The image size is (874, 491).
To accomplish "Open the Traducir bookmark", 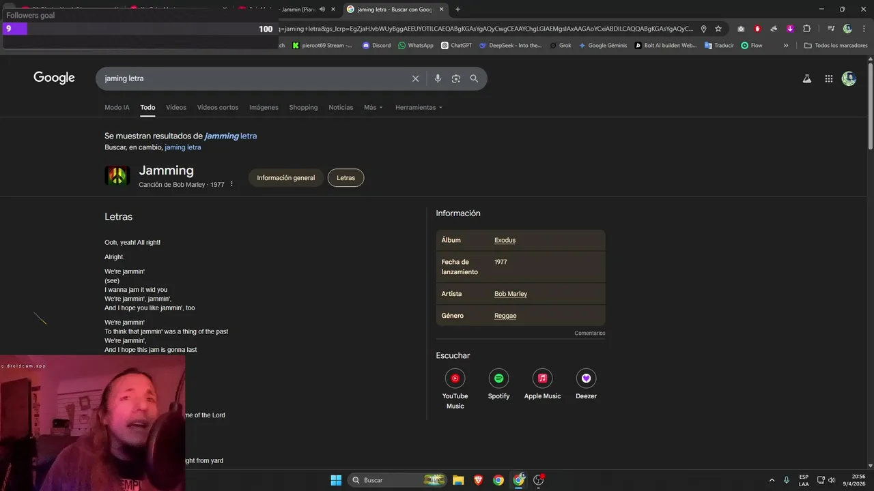I will [719, 46].
